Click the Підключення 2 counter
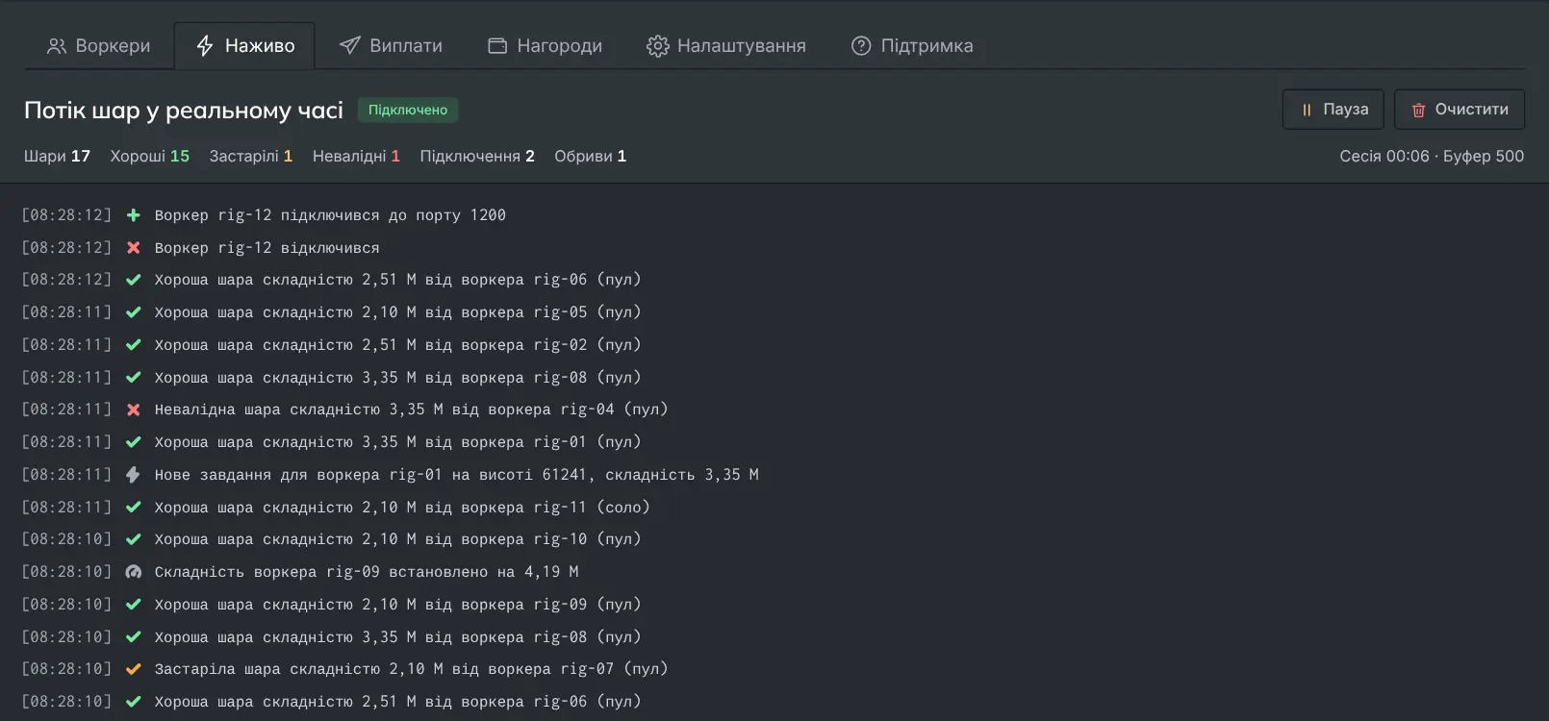The width and height of the screenshot is (1549, 721). pyautogui.click(x=477, y=156)
